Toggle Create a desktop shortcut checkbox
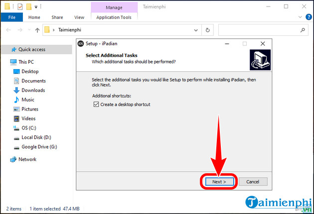 pyautogui.click(x=96, y=105)
